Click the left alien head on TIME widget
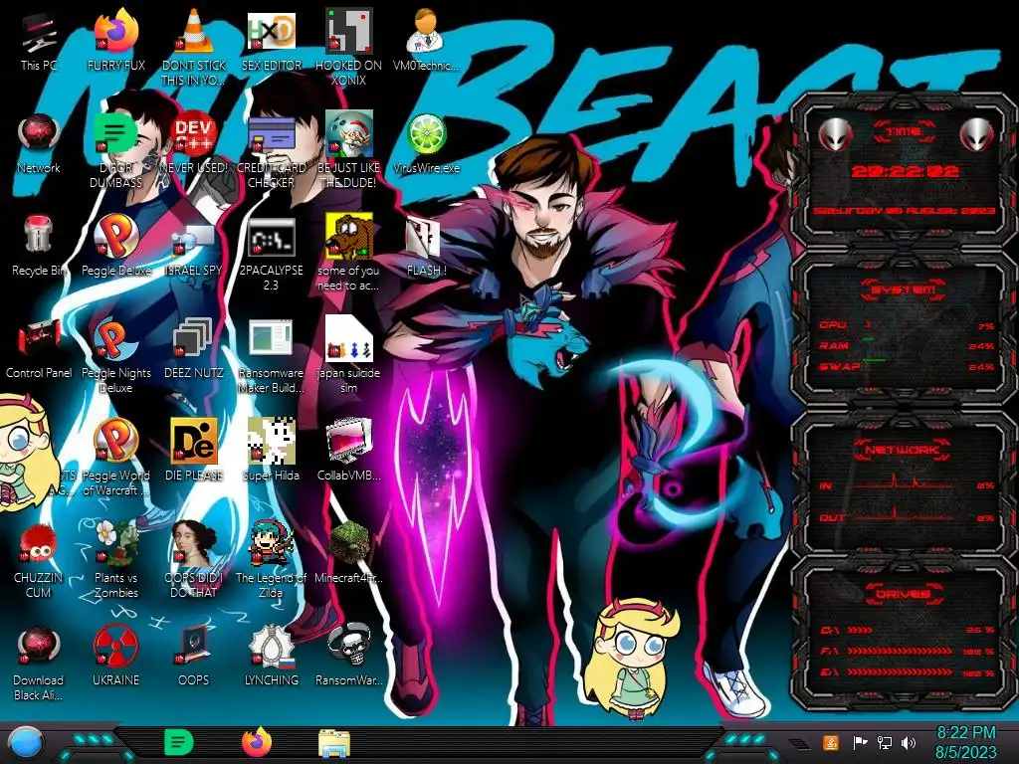Screen dimensions: 1019x764 (835, 135)
